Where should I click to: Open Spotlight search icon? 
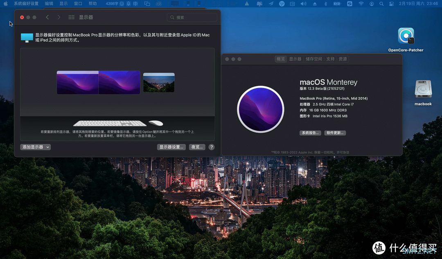[381, 4]
